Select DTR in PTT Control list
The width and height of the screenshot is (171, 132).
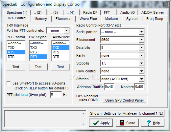coord(16,57)
